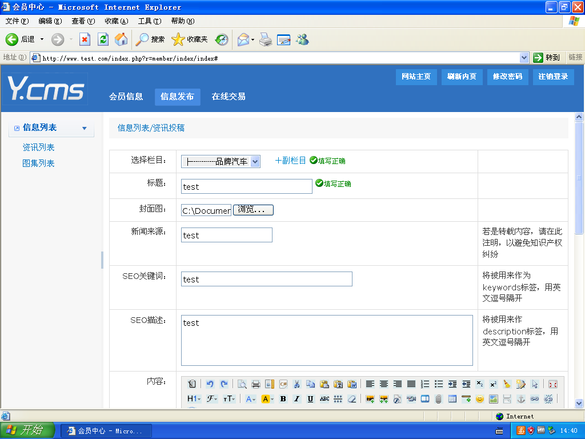This screenshot has height=439, width=585.
Task: Click the 网站主页 button
Action: point(416,77)
